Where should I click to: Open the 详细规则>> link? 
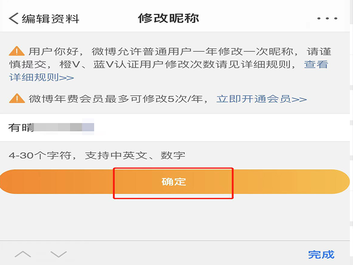pos(41,77)
